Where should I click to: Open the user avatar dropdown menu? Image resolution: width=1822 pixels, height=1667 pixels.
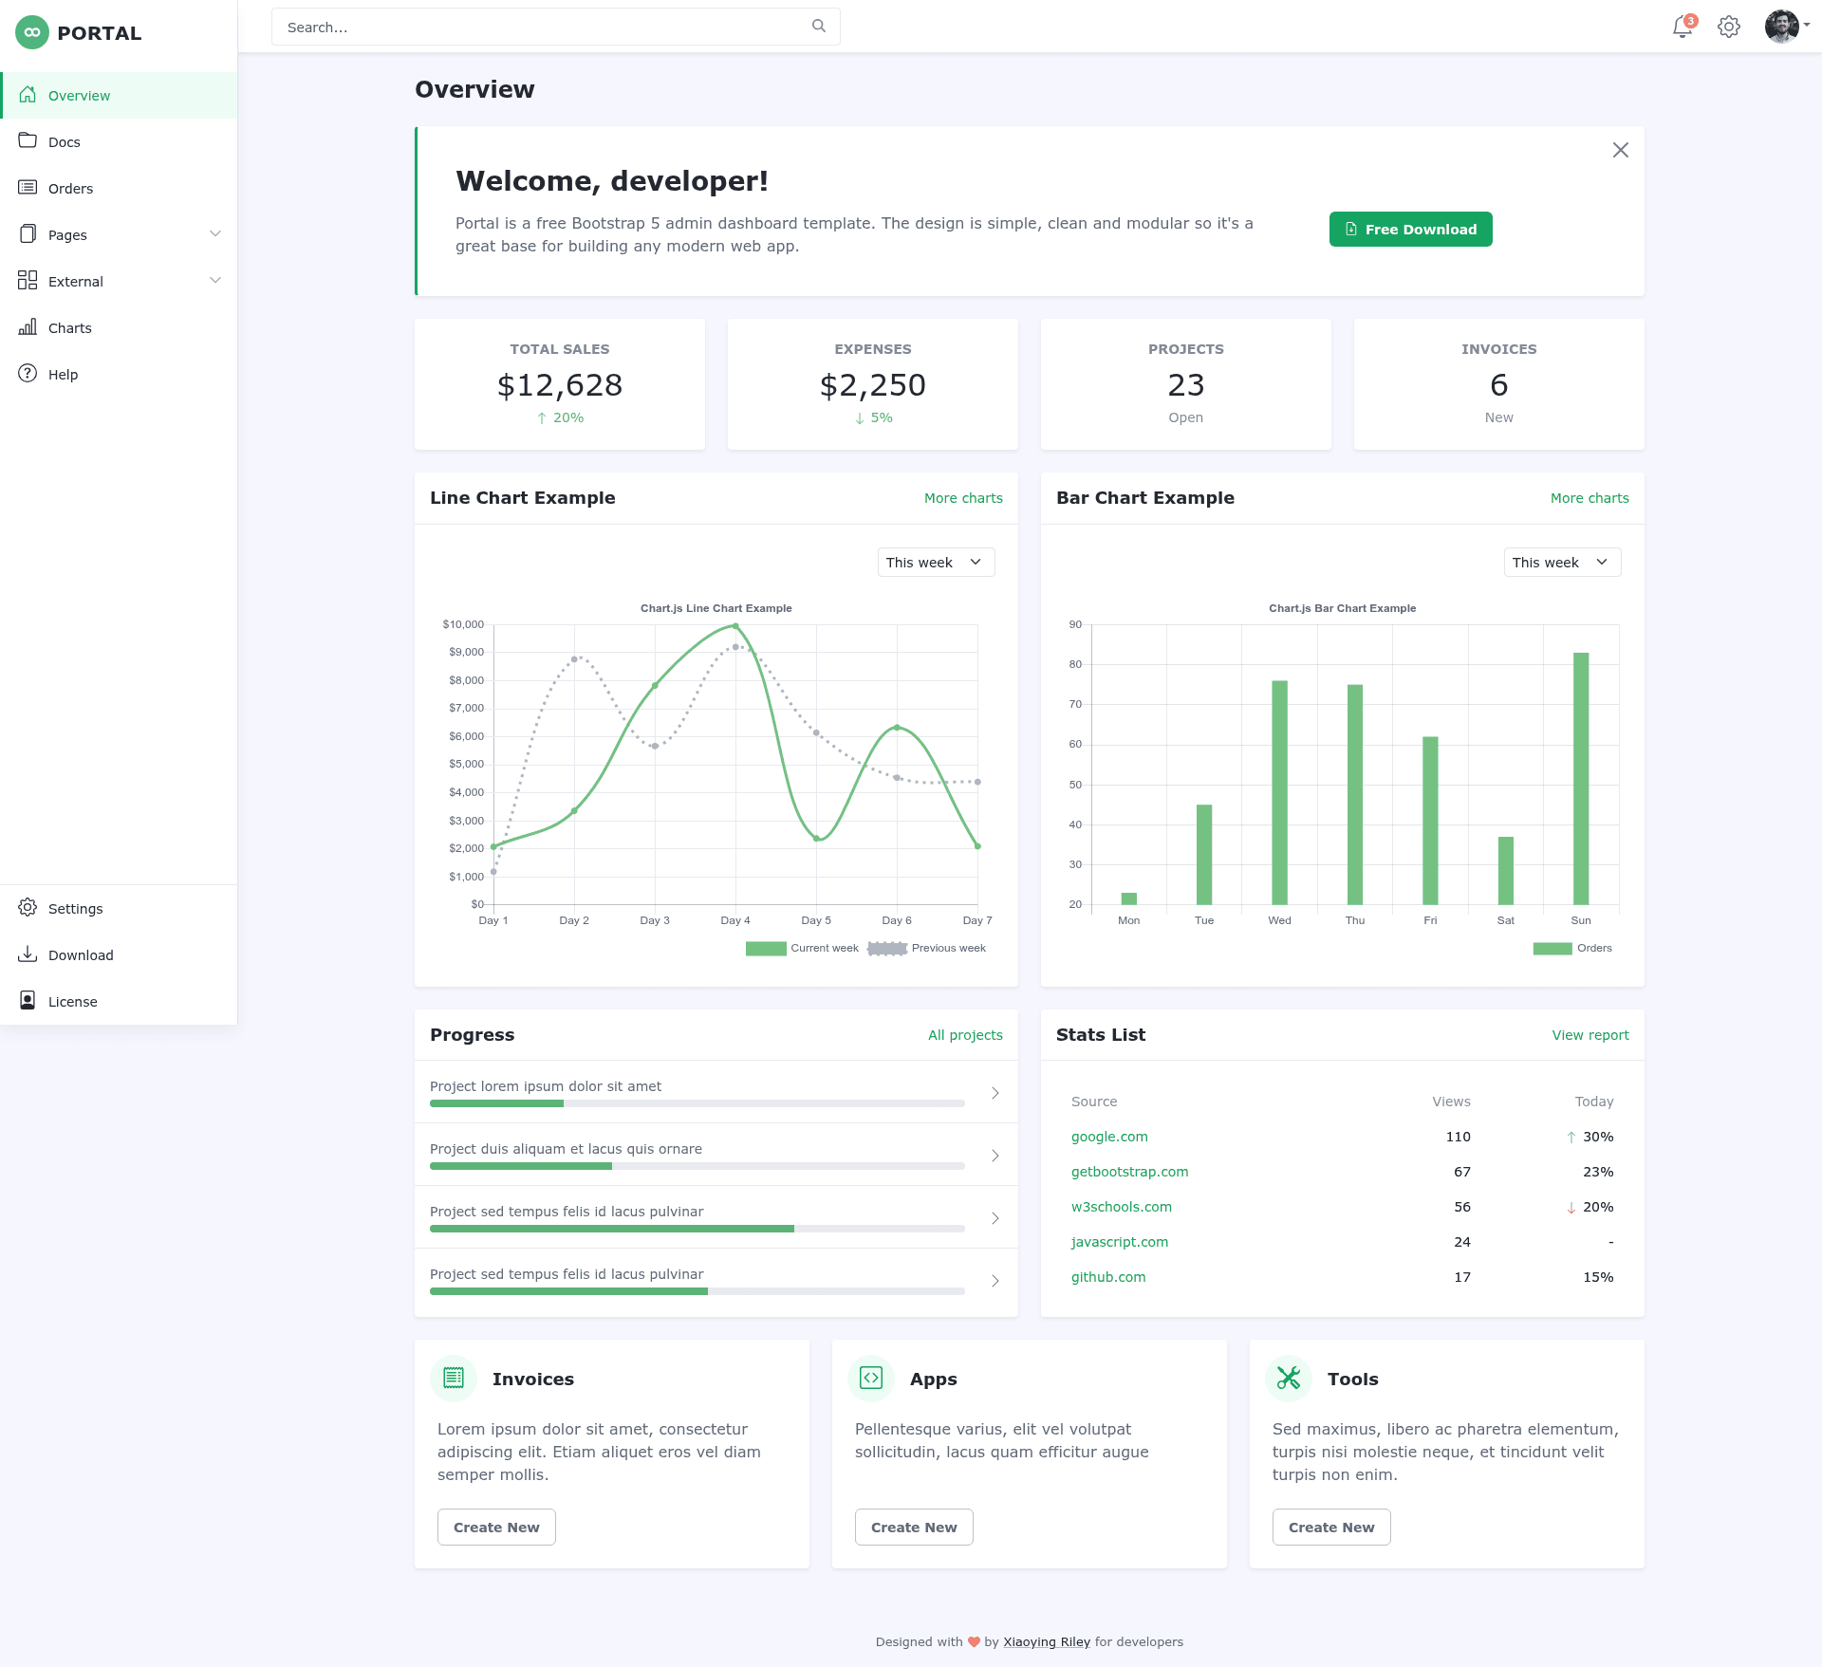(1787, 27)
